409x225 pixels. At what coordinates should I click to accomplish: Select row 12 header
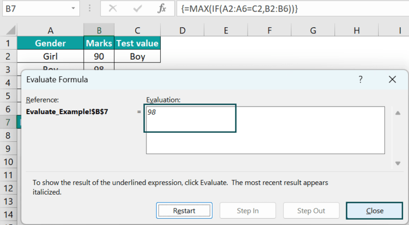[x=8, y=188]
